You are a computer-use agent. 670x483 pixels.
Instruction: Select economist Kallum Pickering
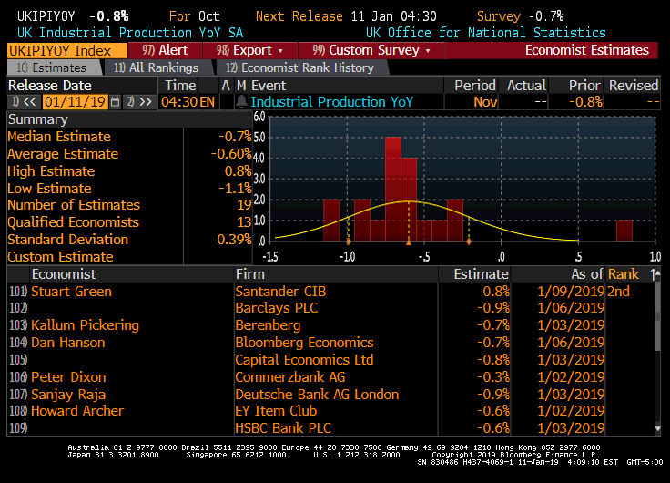pyautogui.click(x=85, y=325)
